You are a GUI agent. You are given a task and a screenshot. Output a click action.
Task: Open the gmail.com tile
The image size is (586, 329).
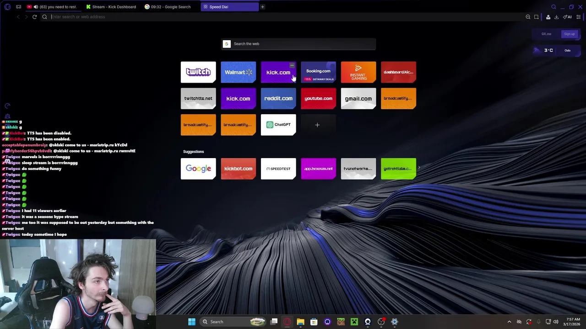click(x=358, y=99)
